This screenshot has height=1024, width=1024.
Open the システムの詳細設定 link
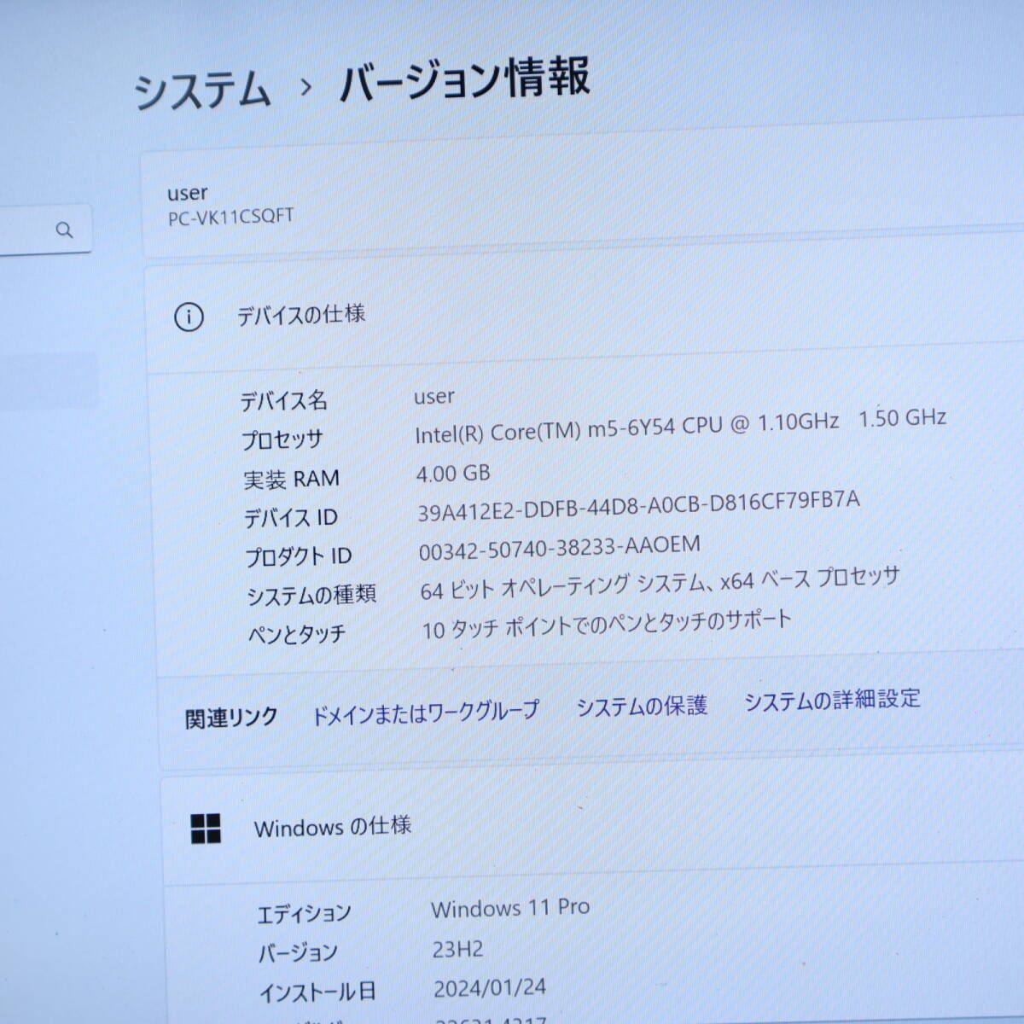pyautogui.click(x=832, y=701)
